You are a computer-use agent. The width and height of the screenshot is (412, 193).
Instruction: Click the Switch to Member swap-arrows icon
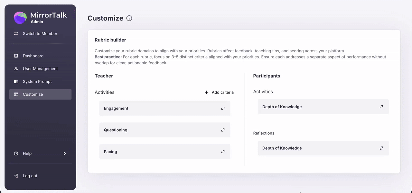coord(16,33)
